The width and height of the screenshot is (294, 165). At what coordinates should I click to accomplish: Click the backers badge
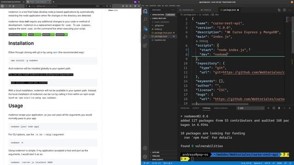(x=48, y=35)
